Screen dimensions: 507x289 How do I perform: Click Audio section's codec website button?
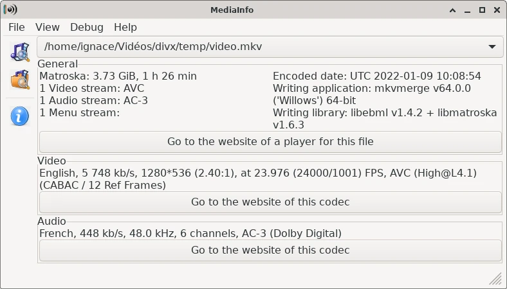[x=270, y=250]
